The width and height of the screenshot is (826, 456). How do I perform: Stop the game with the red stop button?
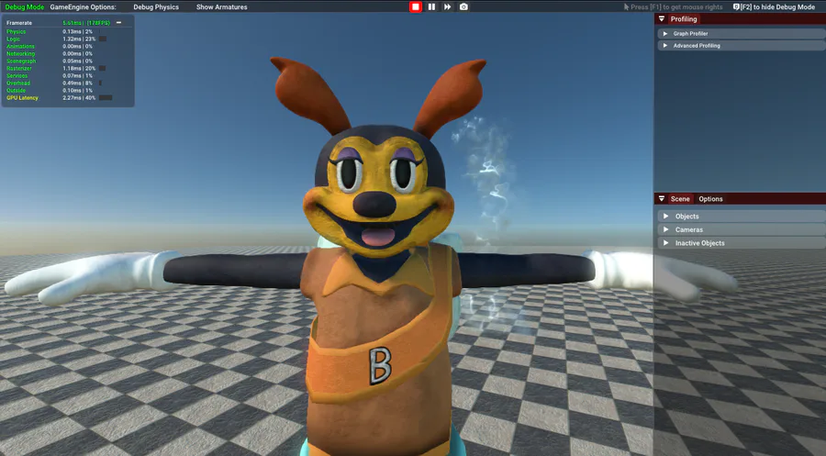(x=416, y=6)
